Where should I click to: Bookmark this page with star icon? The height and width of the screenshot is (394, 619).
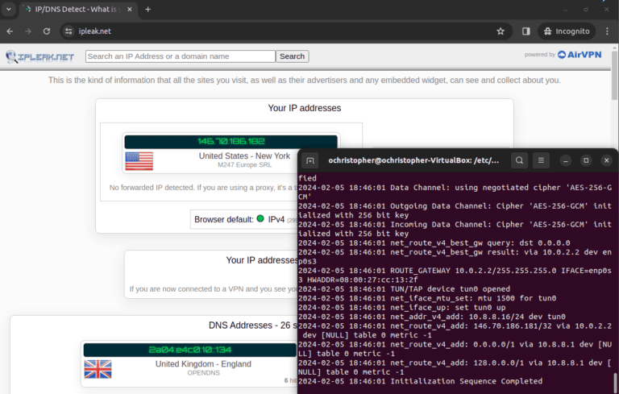point(501,31)
